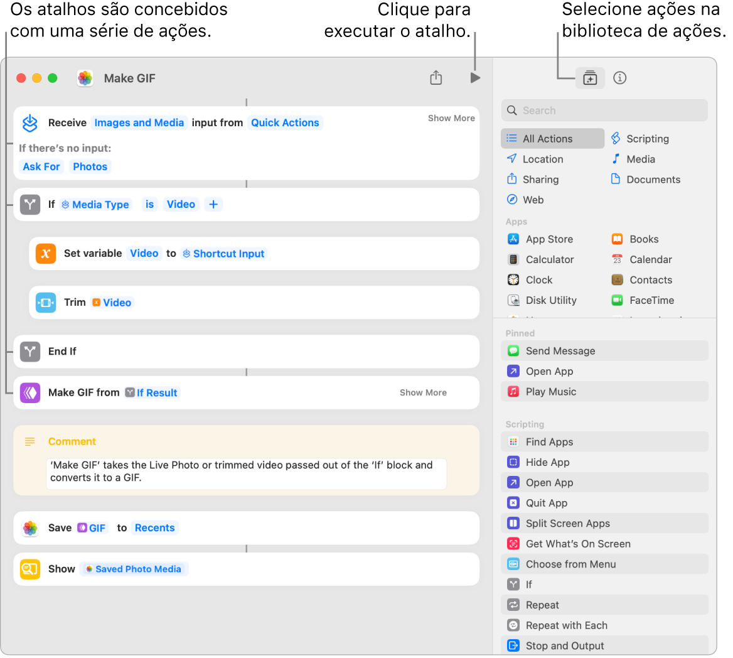Screen dimensions: 733x658
Task: Click the Video token in Trim action
Action: tap(112, 303)
